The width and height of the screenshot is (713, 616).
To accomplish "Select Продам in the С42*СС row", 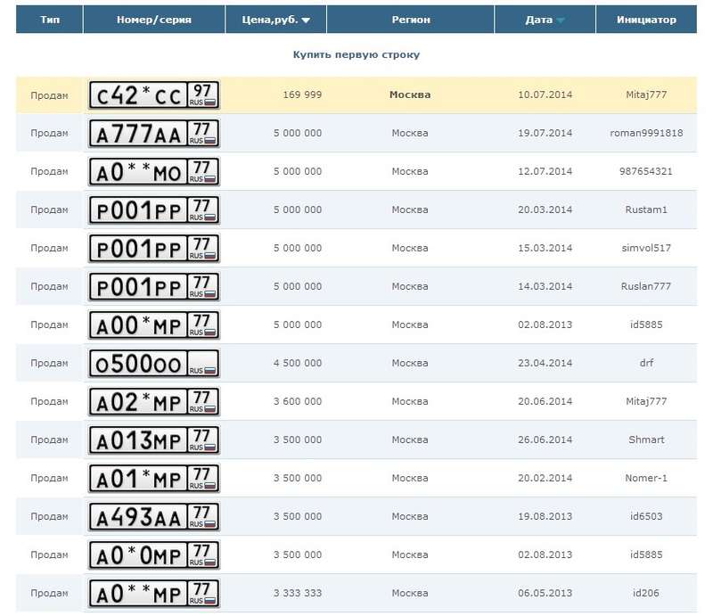I will pyautogui.click(x=49, y=95).
